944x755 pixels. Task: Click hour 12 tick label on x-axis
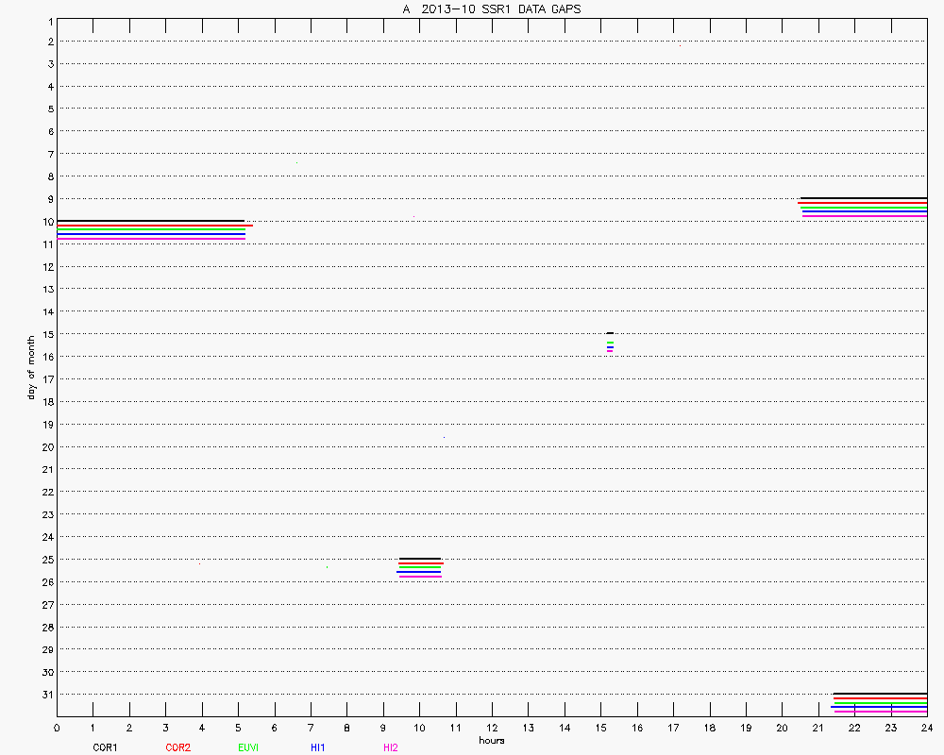492,728
